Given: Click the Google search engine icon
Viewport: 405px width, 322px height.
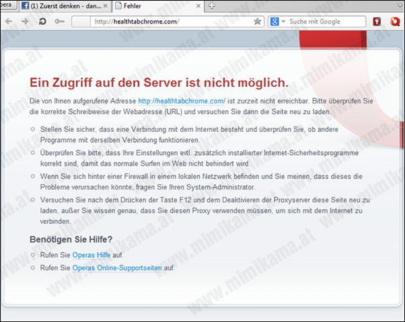Looking at the screenshot, I should pyautogui.click(x=274, y=22).
